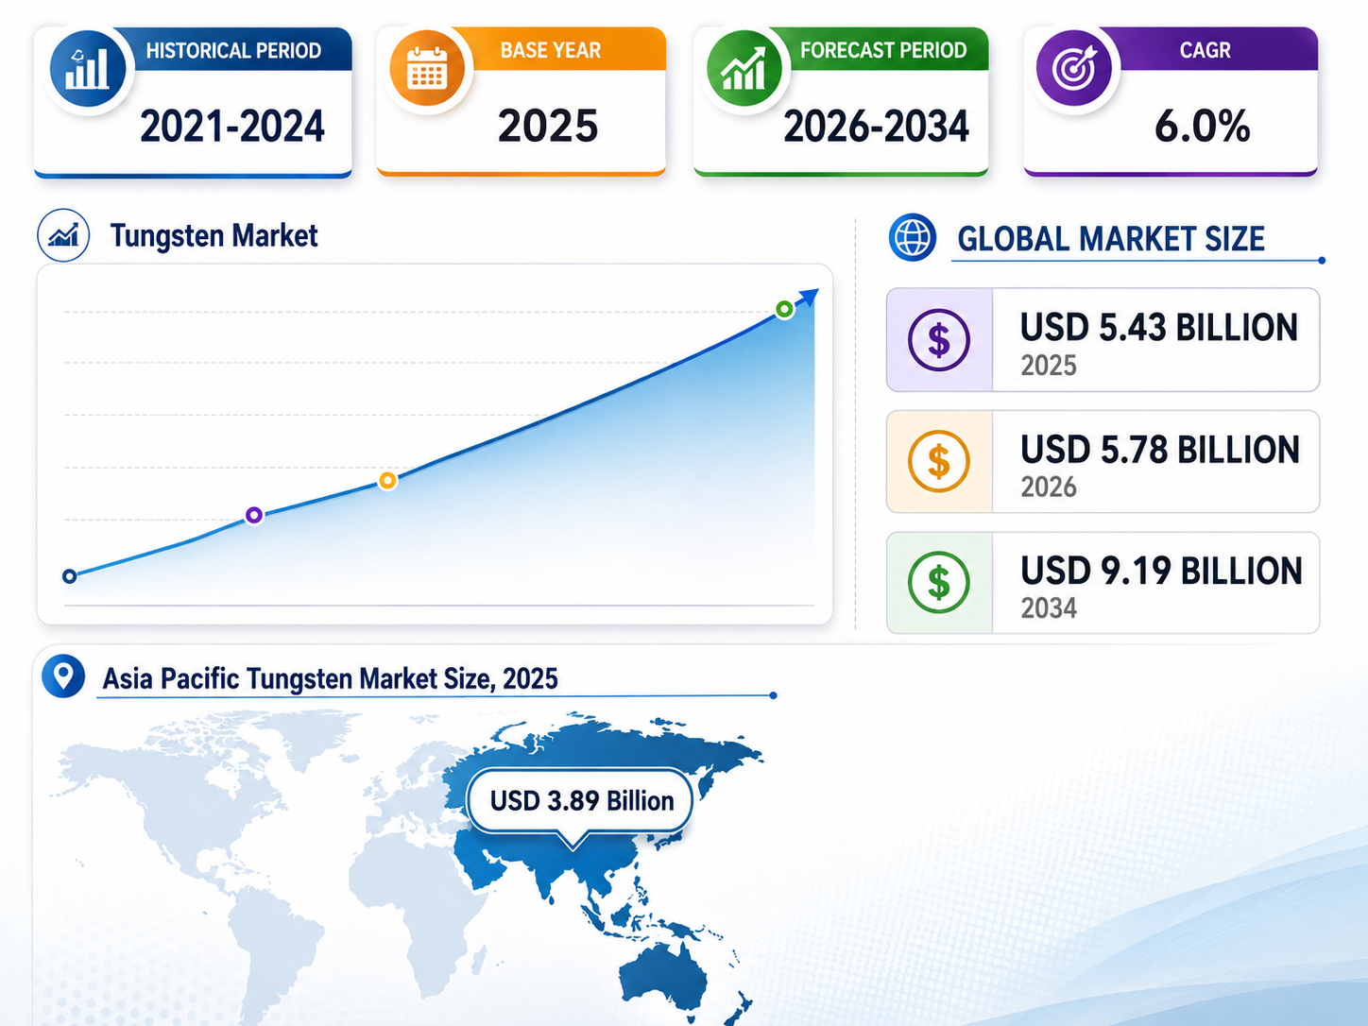The image size is (1368, 1026).
Task: Click the Tungsten Market chart title
Action: 214,235
